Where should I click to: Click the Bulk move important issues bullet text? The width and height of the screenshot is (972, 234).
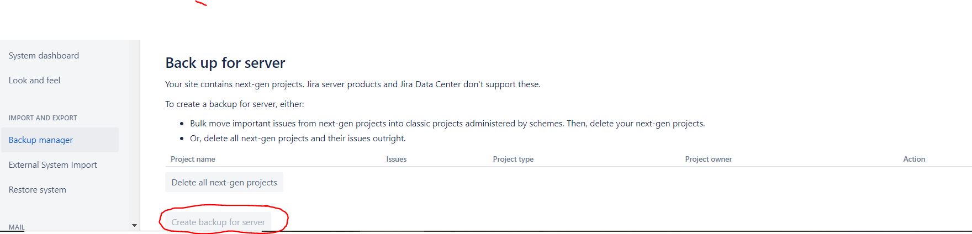447,124
